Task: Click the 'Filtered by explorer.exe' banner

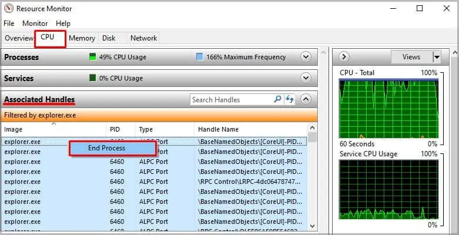Action: tap(159, 115)
